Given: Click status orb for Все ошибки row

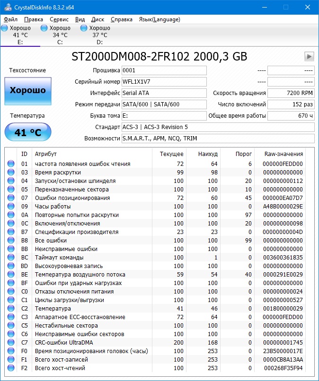Looking at the screenshot, I should (11, 240).
